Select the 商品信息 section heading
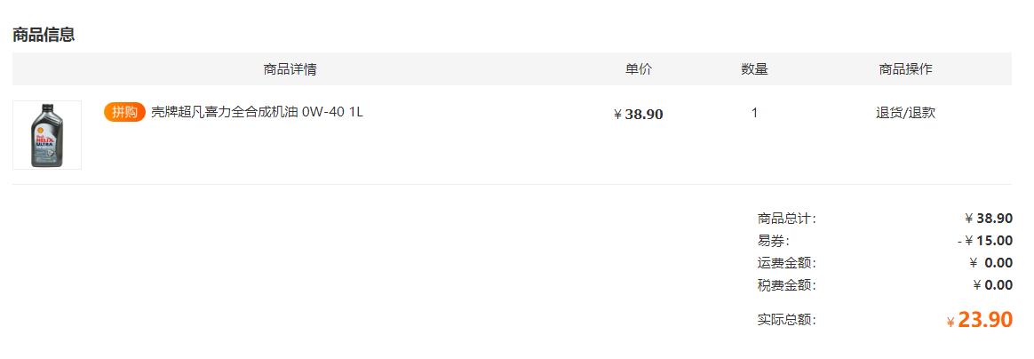1034x359 pixels. pos(44,35)
